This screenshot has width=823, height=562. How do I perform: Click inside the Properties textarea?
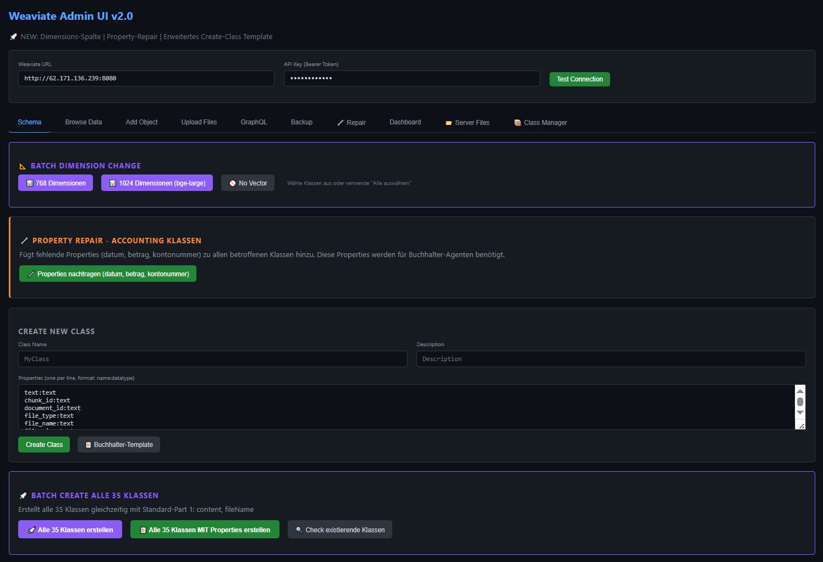(407, 407)
